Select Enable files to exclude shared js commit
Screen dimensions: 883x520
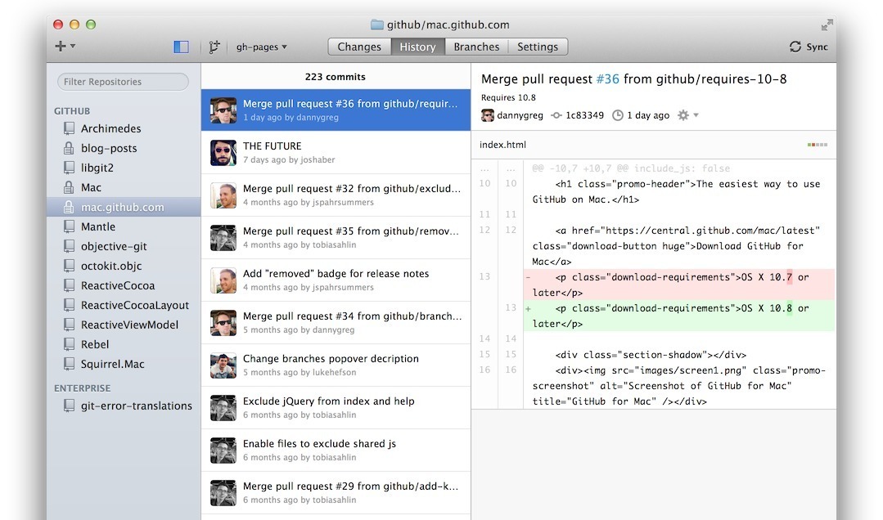(x=336, y=450)
